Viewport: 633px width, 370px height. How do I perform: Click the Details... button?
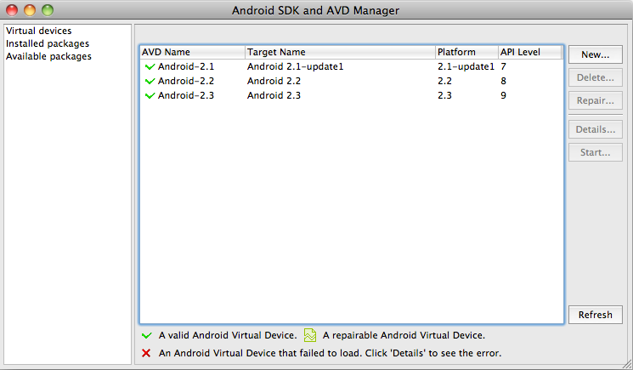coord(596,130)
